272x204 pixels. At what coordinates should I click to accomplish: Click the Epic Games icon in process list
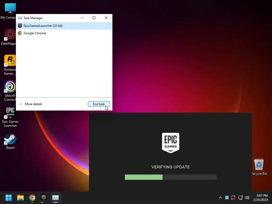pyautogui.click(x=20, y=26)
